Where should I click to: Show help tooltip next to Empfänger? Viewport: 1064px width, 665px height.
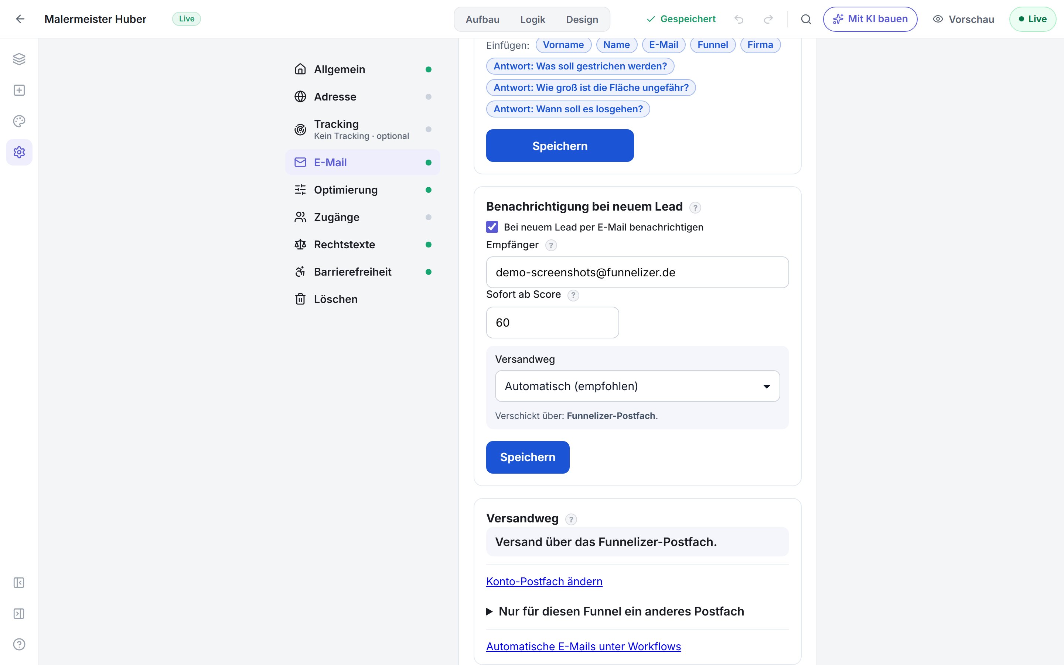551,245
